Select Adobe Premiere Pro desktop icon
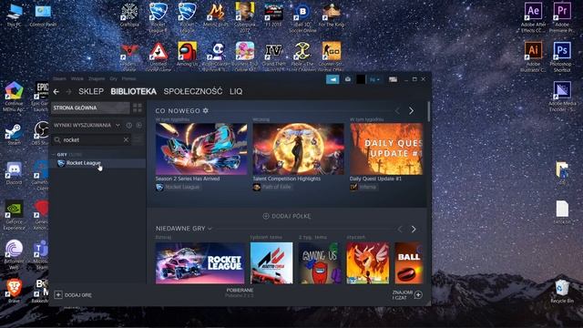 (x=562, y=16)
